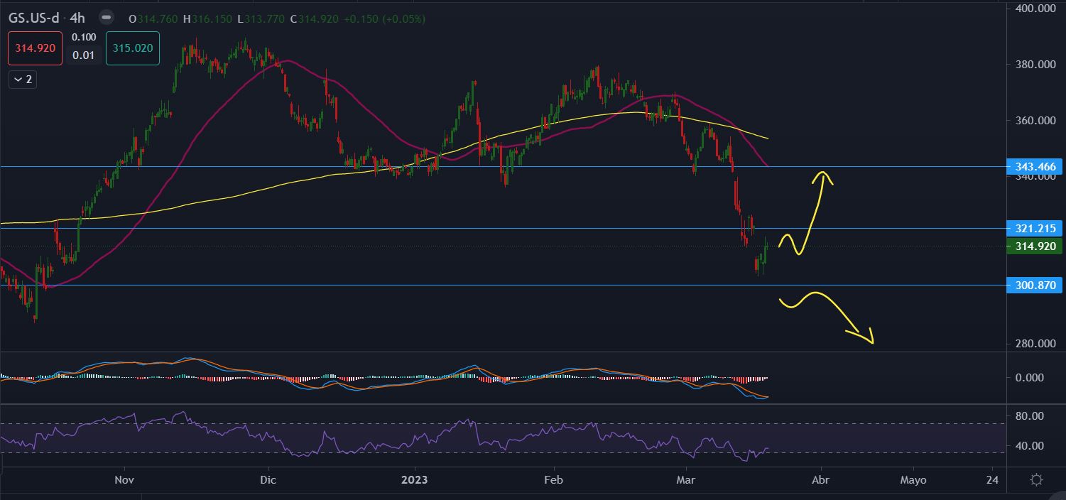Click the purple RSI line's last value
The height and width of the screenshot is (500, 1066).
coord(767,449)
